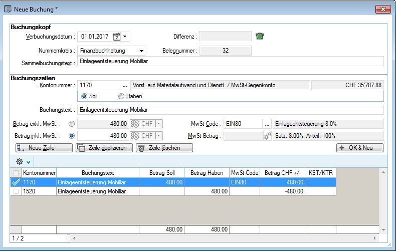
Task: Select Kontonummer cell 1520 in grid
Action: pos(39,191)
